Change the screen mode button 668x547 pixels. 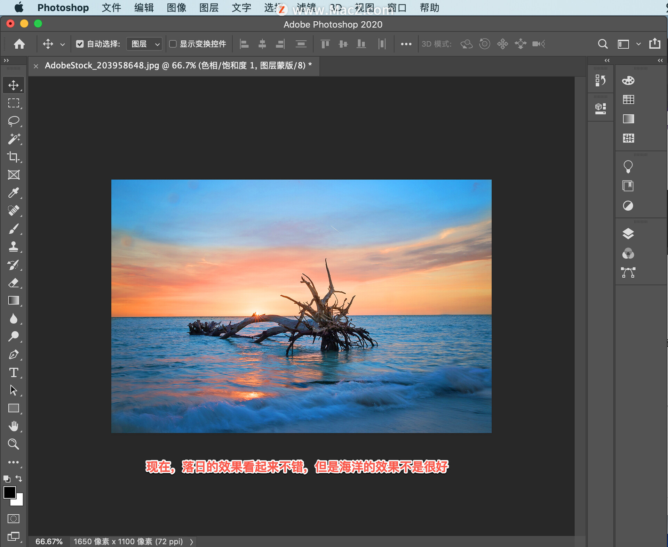pos(14,536)
